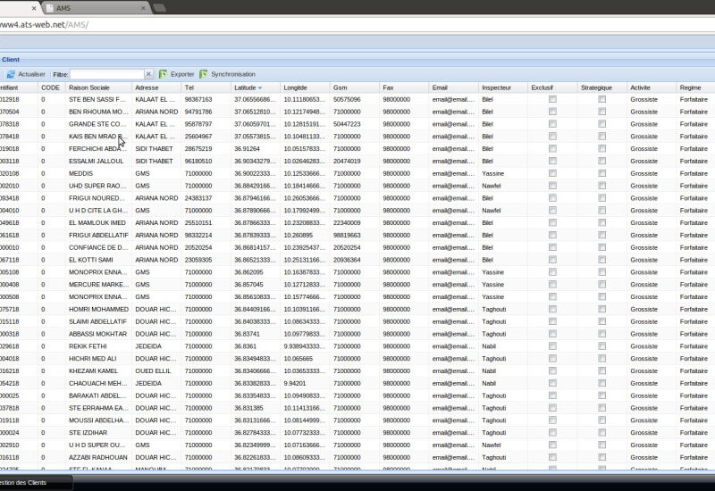Click the AMS tab page icon

coord(47,7)
